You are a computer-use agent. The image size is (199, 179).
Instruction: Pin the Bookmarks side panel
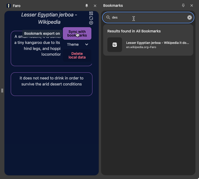[x=183, y=5]
